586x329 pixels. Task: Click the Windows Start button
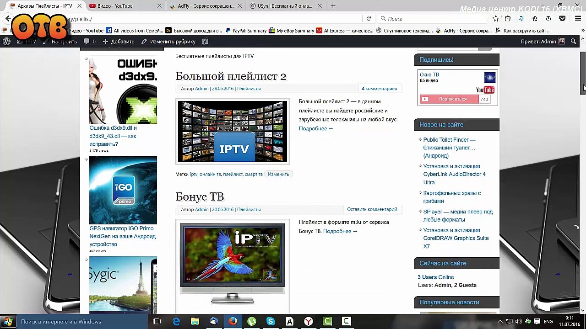8,322
